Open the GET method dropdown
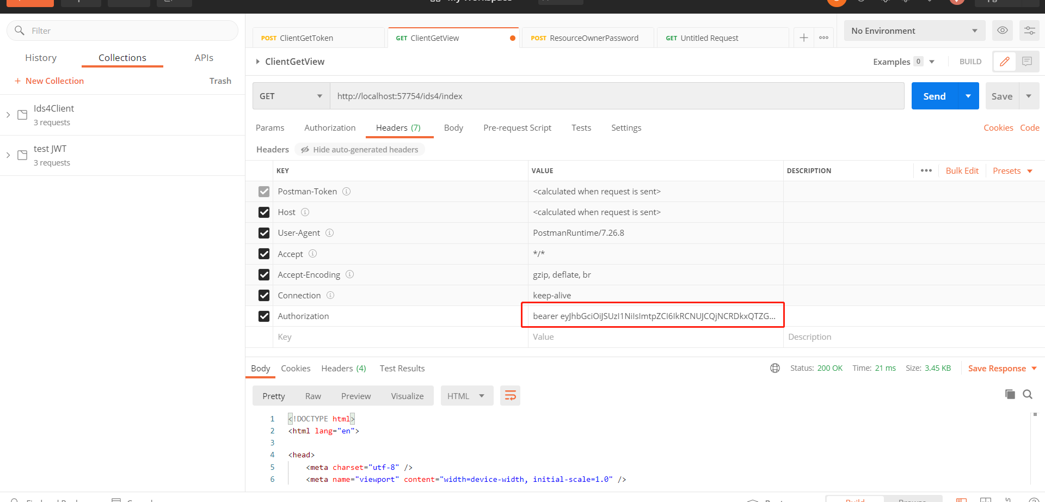 click(291, 96)
